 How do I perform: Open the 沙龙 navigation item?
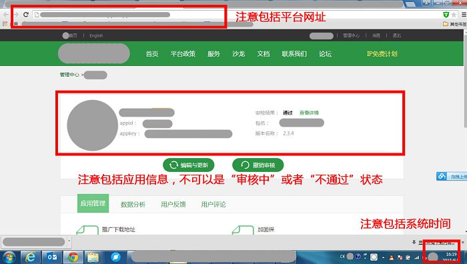pyautogui.click(x=239, y=54)
